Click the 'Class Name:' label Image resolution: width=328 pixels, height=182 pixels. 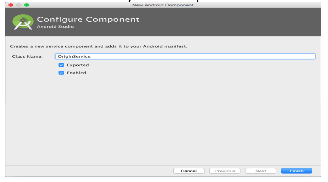tap(27, 57)
